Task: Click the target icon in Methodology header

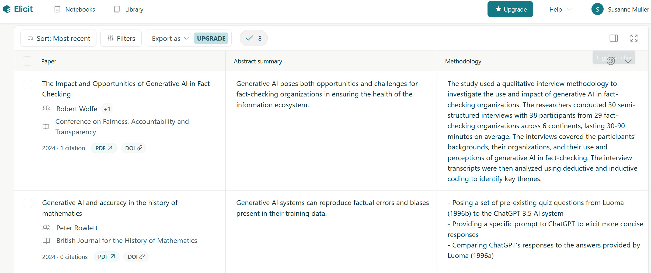Action: [611, 61]
